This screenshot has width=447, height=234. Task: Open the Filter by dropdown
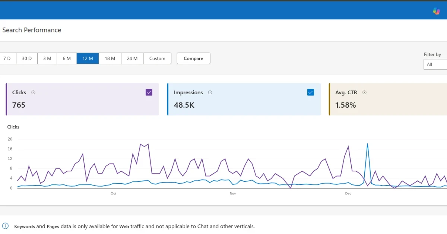pos(435,64)
